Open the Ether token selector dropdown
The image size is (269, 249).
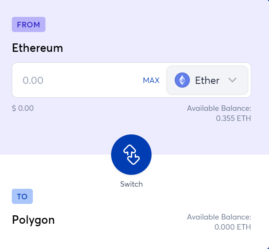[207, 80]
